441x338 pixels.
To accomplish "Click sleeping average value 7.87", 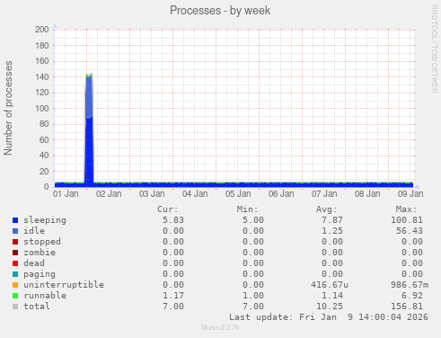I will [x=332, y=220].
